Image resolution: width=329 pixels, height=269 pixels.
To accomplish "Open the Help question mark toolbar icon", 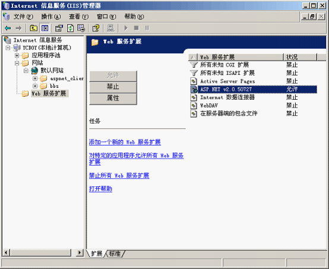I will tap(96, 28).
